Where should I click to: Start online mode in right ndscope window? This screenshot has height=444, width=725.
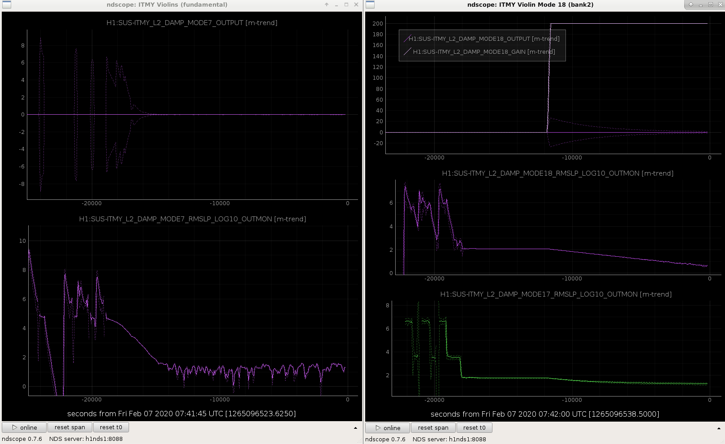click(388, 428)
